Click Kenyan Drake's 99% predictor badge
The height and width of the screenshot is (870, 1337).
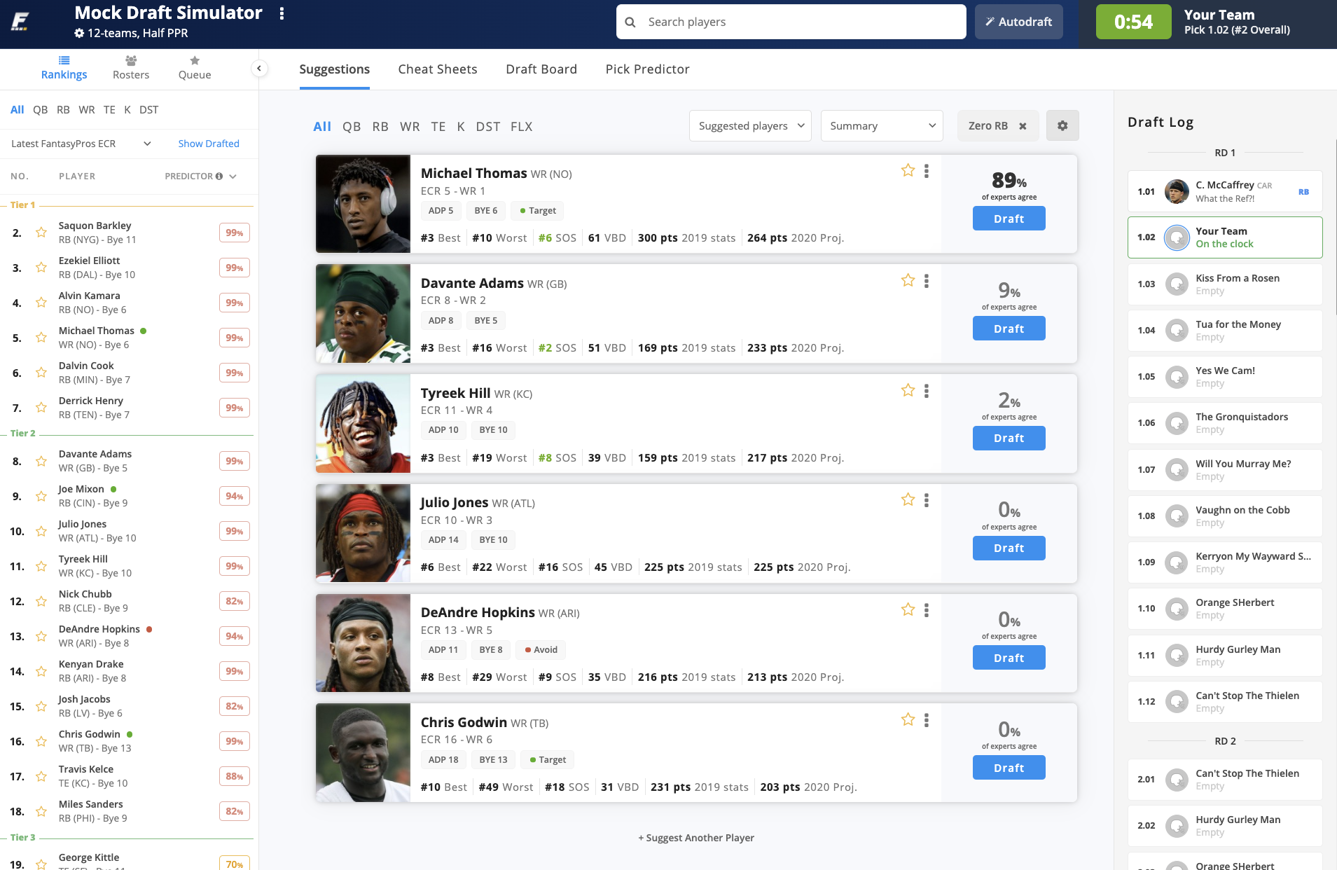coord(235,671)
